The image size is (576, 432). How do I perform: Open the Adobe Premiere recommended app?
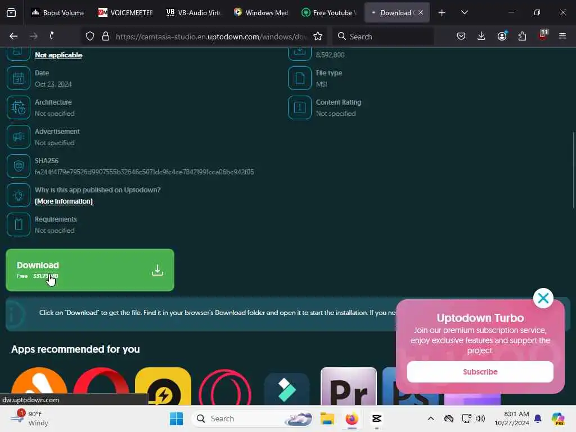tap(349, 386)
